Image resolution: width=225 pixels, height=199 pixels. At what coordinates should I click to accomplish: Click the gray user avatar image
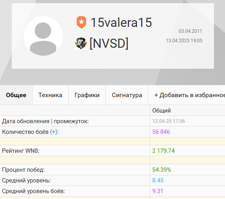(43, 36)
